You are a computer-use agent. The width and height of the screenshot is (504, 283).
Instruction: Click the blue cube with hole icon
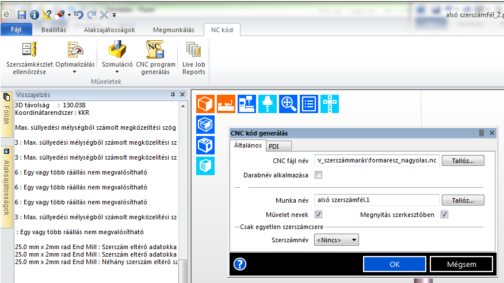pyautogui.click(x=205, y=145)
